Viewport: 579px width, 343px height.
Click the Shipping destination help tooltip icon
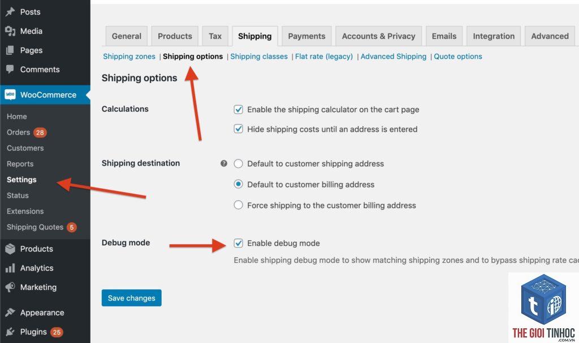pyautogui.click(x=224, y=163)
